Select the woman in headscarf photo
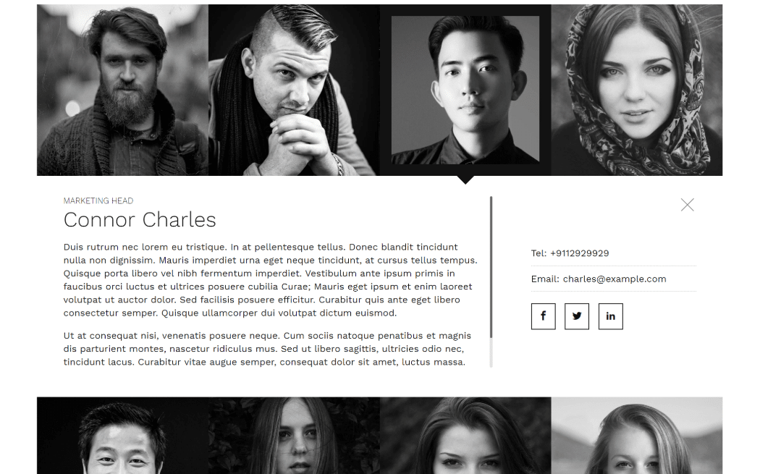Image resolution: width=760 pixels, height=474 pixels. 637,90
